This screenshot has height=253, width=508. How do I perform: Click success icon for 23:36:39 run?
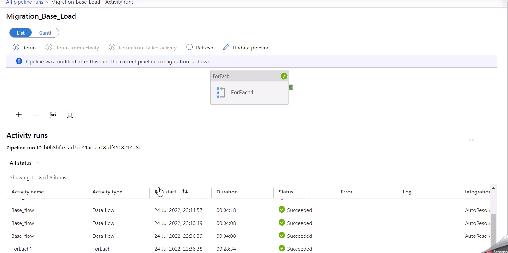[x=282, y=235]
